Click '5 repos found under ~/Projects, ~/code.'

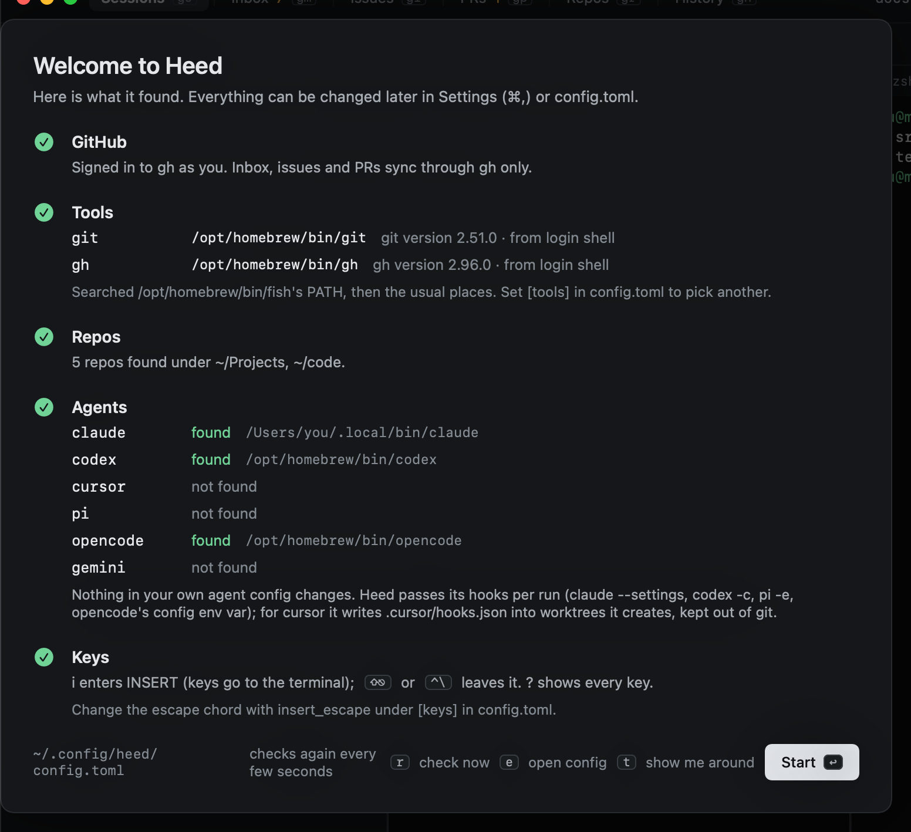click(208, 362)
